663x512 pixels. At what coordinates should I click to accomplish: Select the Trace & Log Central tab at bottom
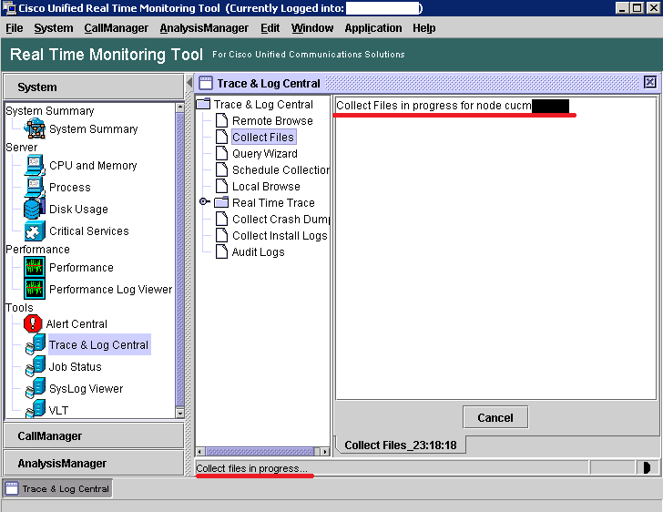(x=58, y=488)
